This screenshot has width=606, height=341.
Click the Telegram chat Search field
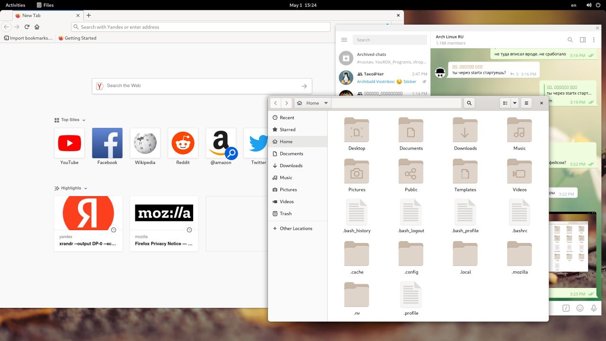coord(390,40)
